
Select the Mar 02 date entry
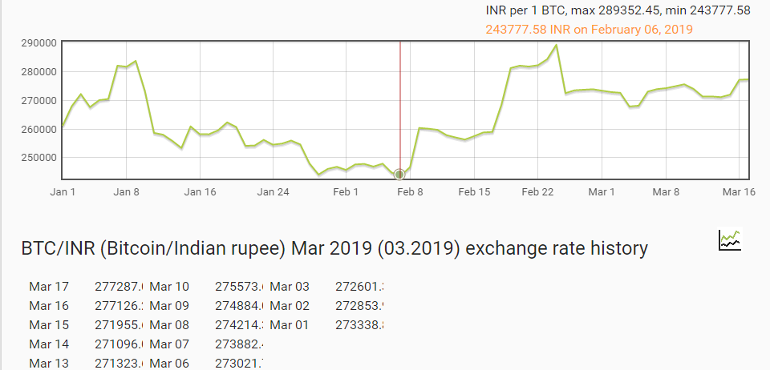(x=290, y=306)
